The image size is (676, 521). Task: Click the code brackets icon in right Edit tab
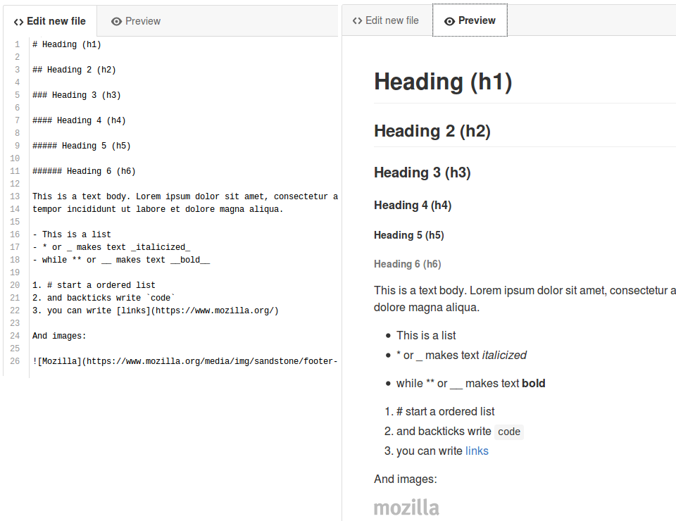tap(357, 20)
